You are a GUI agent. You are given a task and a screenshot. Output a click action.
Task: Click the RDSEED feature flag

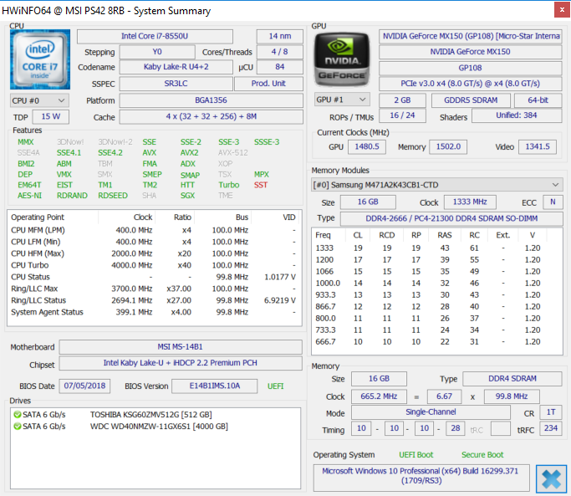coord(113,196)
